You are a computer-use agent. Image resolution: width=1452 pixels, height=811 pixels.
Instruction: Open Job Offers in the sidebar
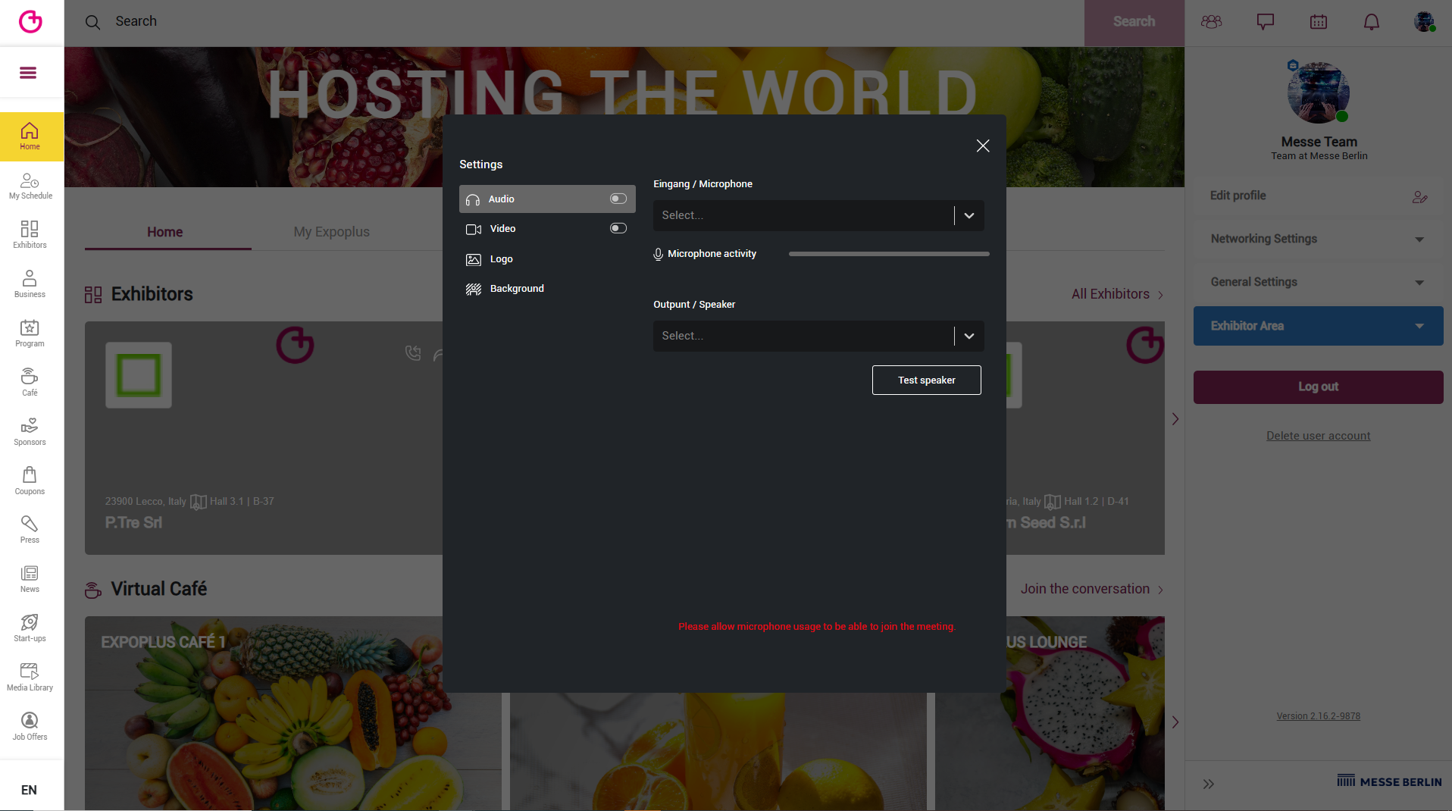click(30, 727)
